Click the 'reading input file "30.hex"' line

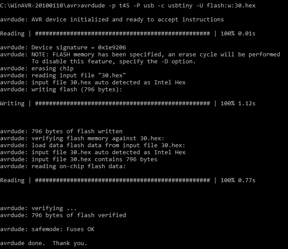click(63, 76)
